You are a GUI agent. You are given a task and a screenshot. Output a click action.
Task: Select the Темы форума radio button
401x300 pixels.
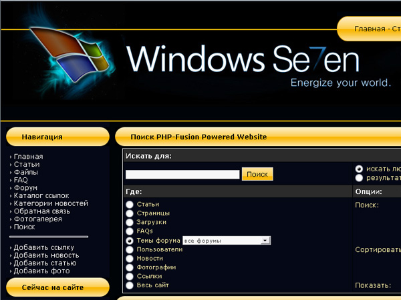click(130, 241)
